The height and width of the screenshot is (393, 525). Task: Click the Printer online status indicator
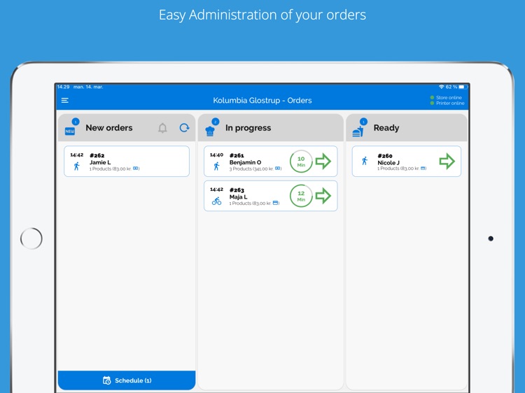[x=447, y=103]
